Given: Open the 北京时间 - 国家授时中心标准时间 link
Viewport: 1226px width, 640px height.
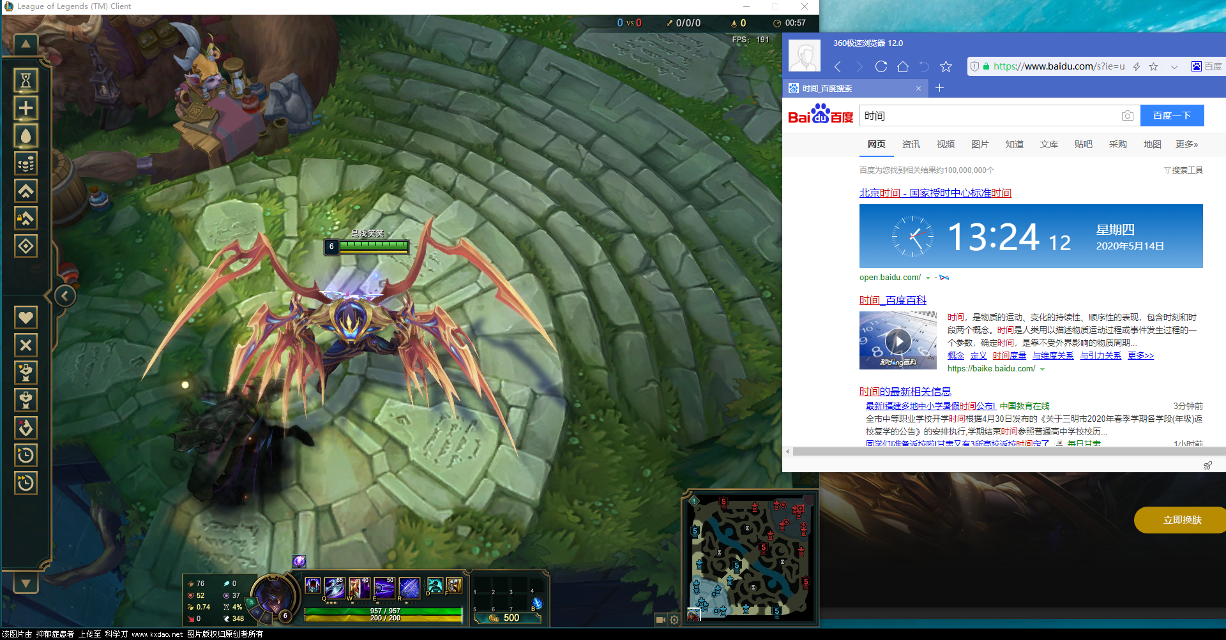Looking at the screenshot, I should click(x=935, y=193).
